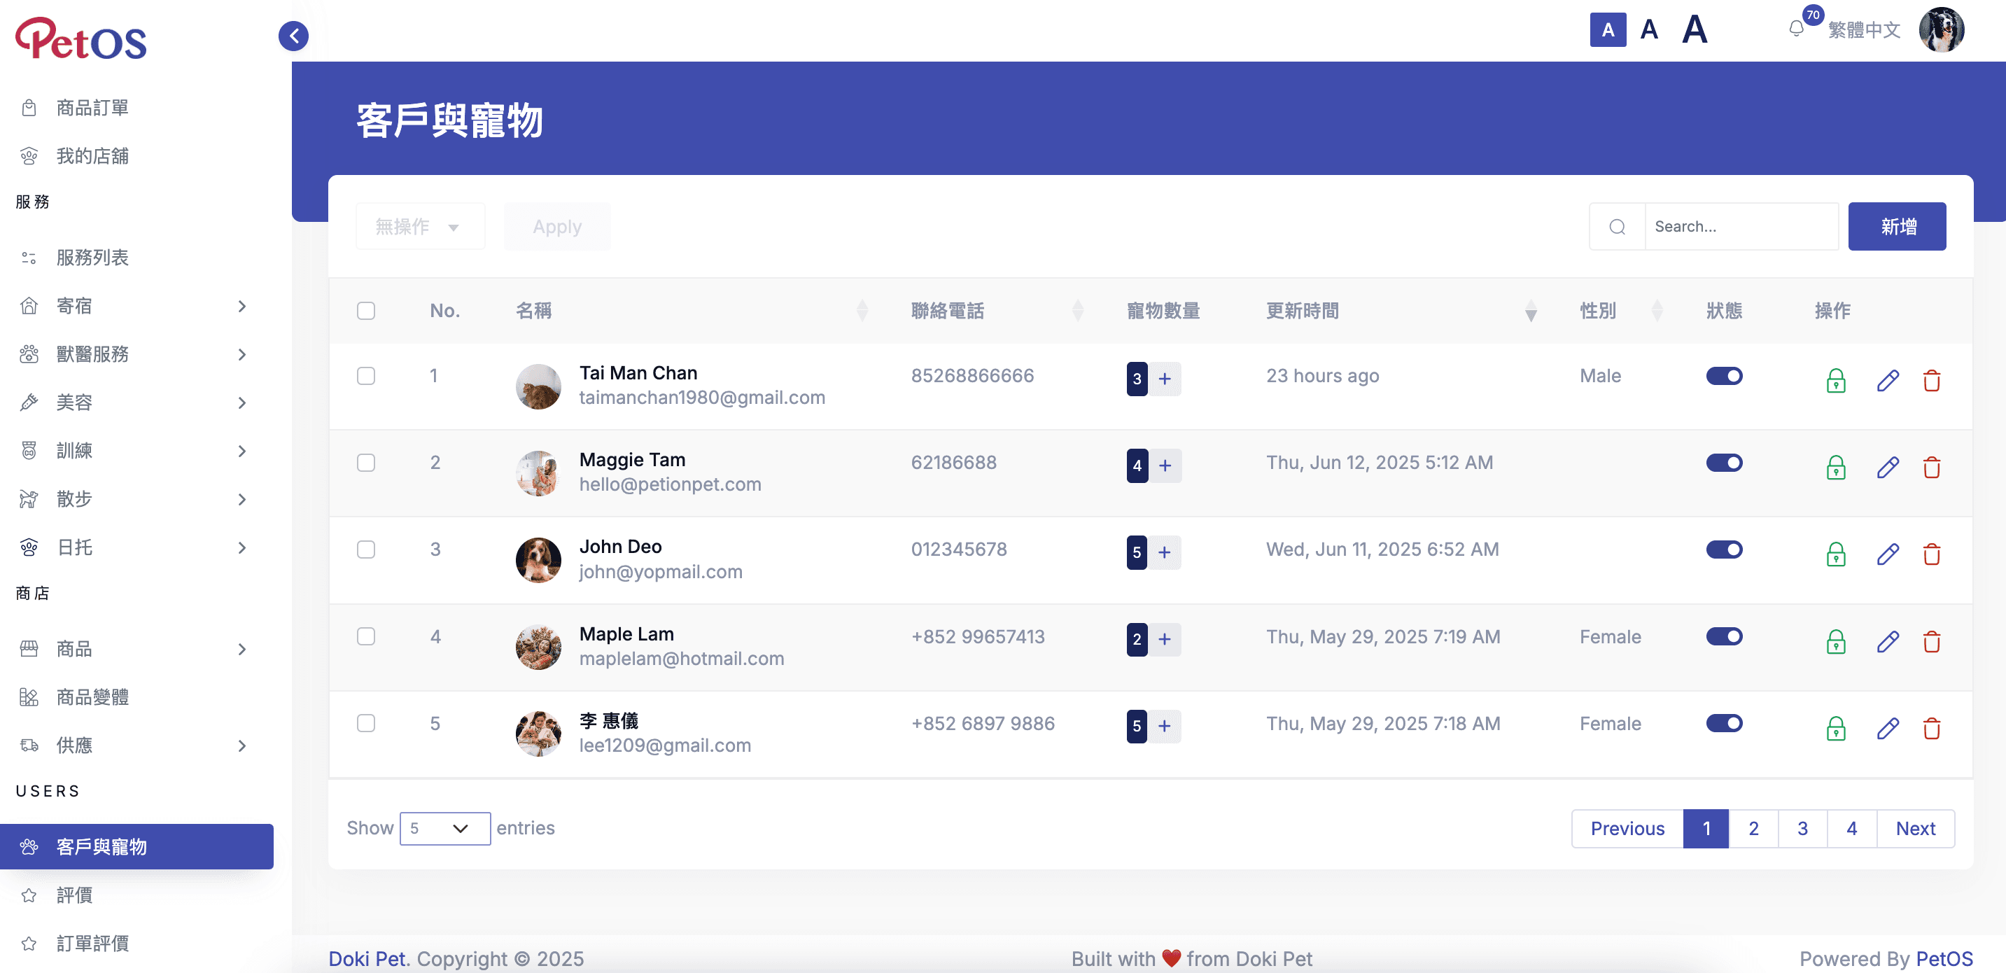This screenshot has height=973, width=2006.
Task: Add a pet for Tai Man Chan with plus
Action: click(1164, 379)
